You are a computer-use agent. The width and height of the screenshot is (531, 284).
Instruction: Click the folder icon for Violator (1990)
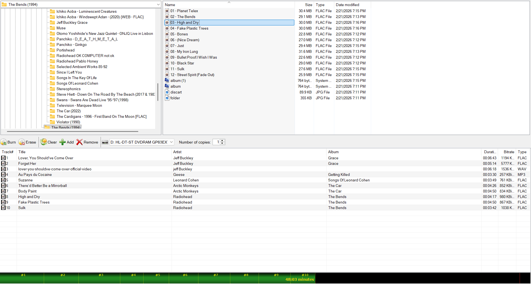tap(52, 122)
